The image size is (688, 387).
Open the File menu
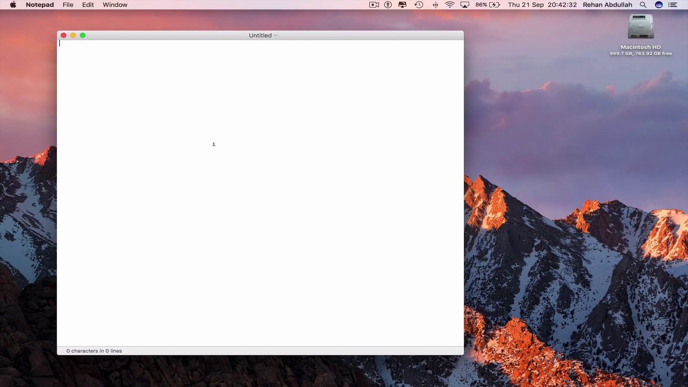coord(68,5)
